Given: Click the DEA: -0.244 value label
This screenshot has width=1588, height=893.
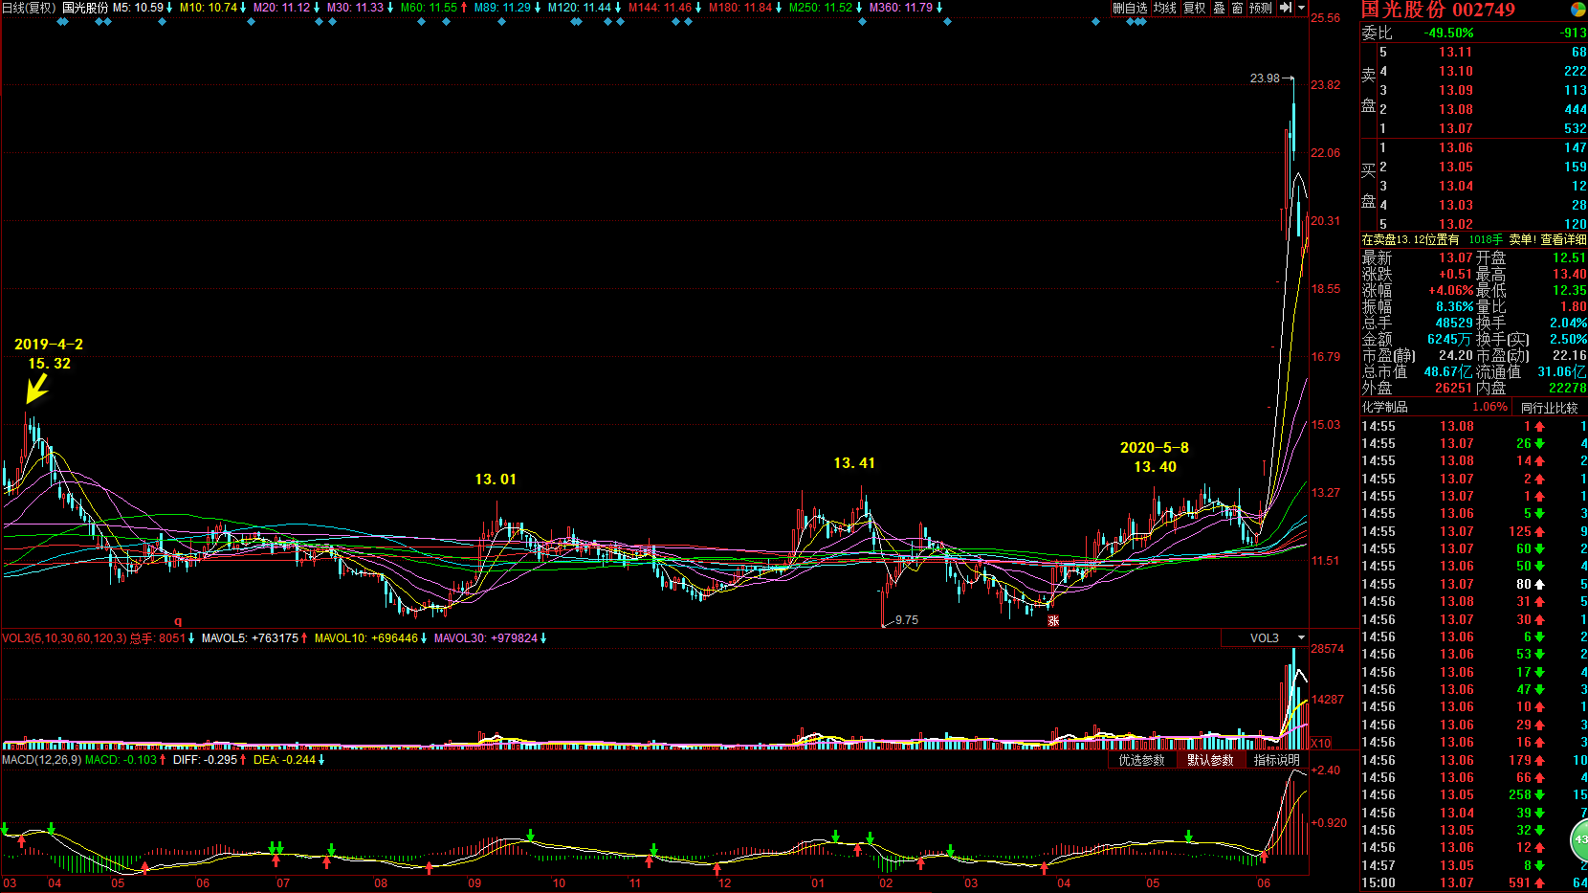Looking at the screenshot, I should tap(284, 760).
